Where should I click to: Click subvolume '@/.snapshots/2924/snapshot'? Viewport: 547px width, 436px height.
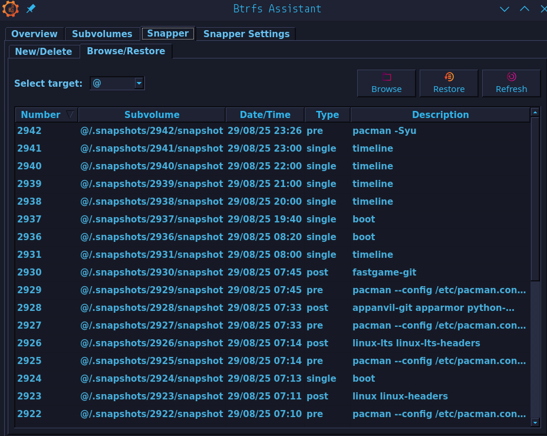[151, 379]
